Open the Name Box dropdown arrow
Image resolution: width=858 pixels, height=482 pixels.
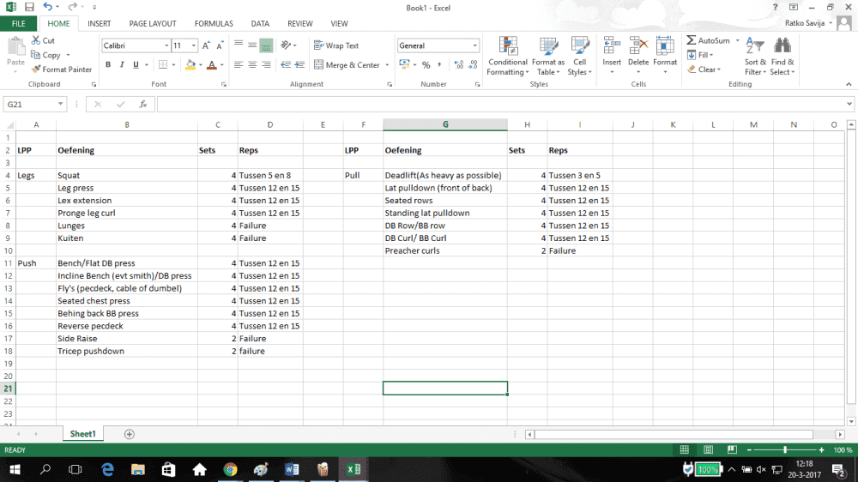coord(61,104)
